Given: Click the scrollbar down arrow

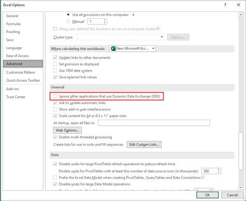Looking at the screenshot, I should tap(241, 188).
